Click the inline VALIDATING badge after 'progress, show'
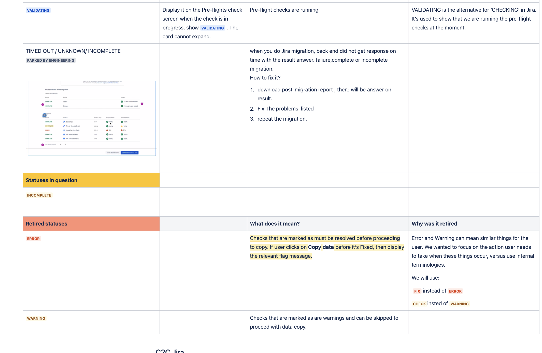The image size is (542, 353). 212,28
